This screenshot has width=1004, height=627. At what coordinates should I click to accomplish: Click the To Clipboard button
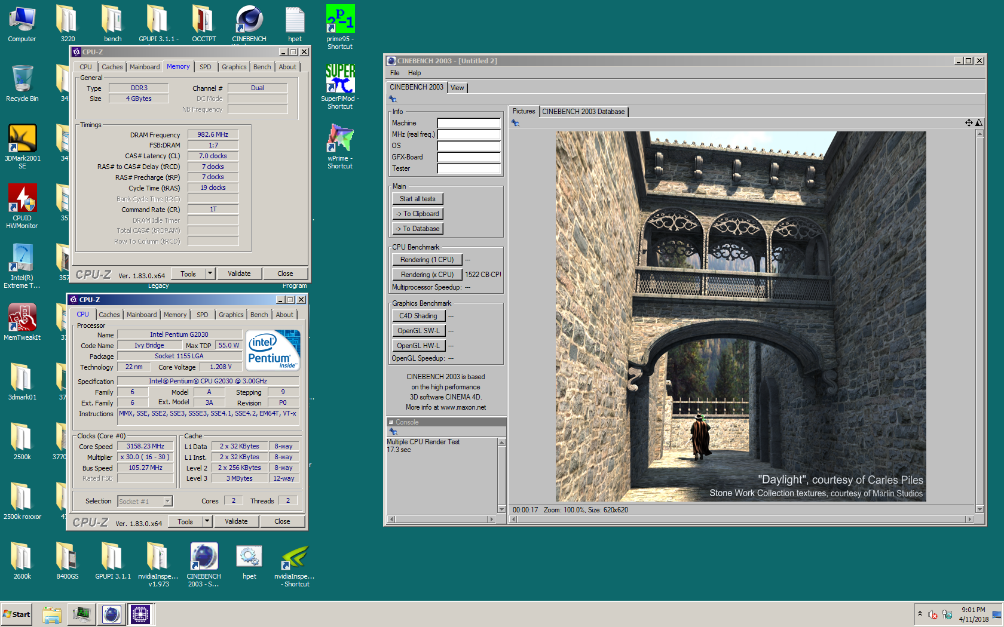click(x=417, y=214)
